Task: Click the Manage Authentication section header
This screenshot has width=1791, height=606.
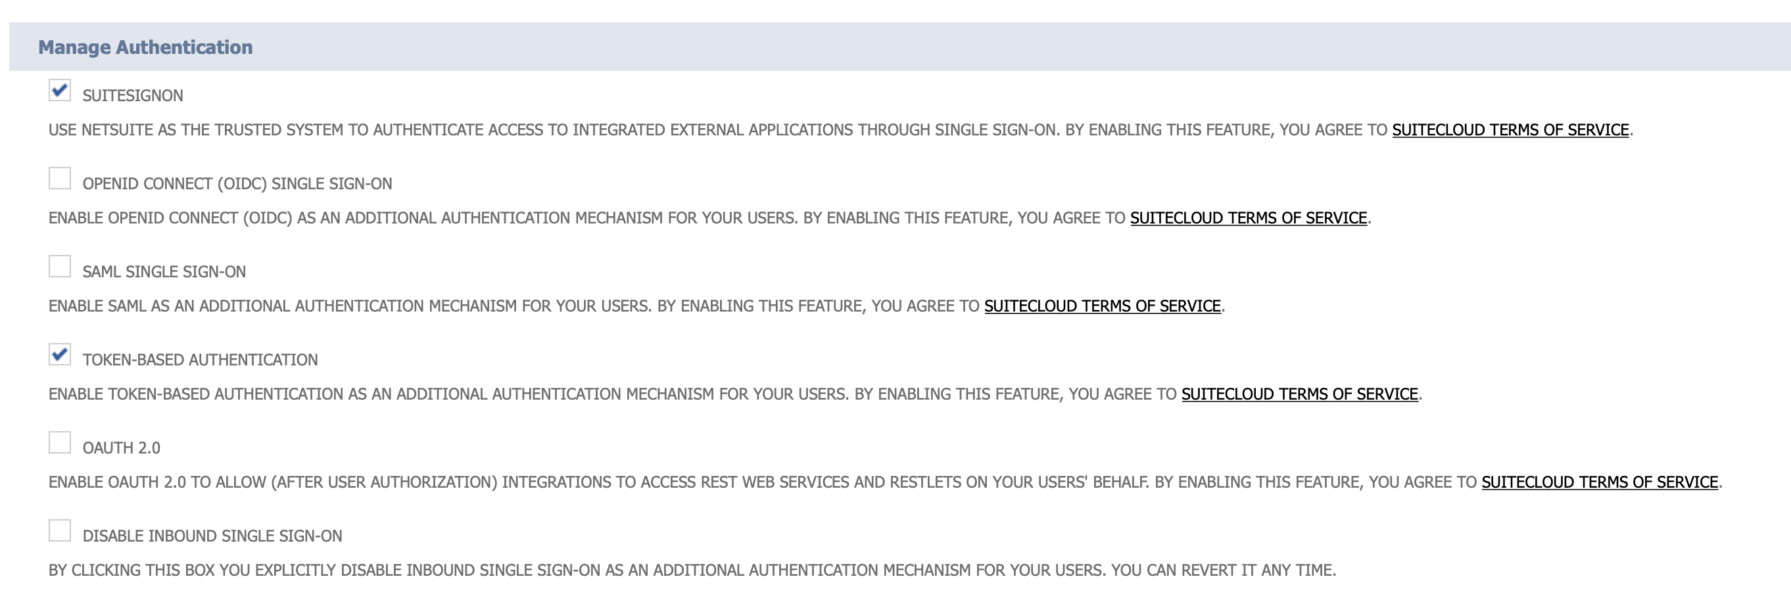Action: tap(145, 47)
